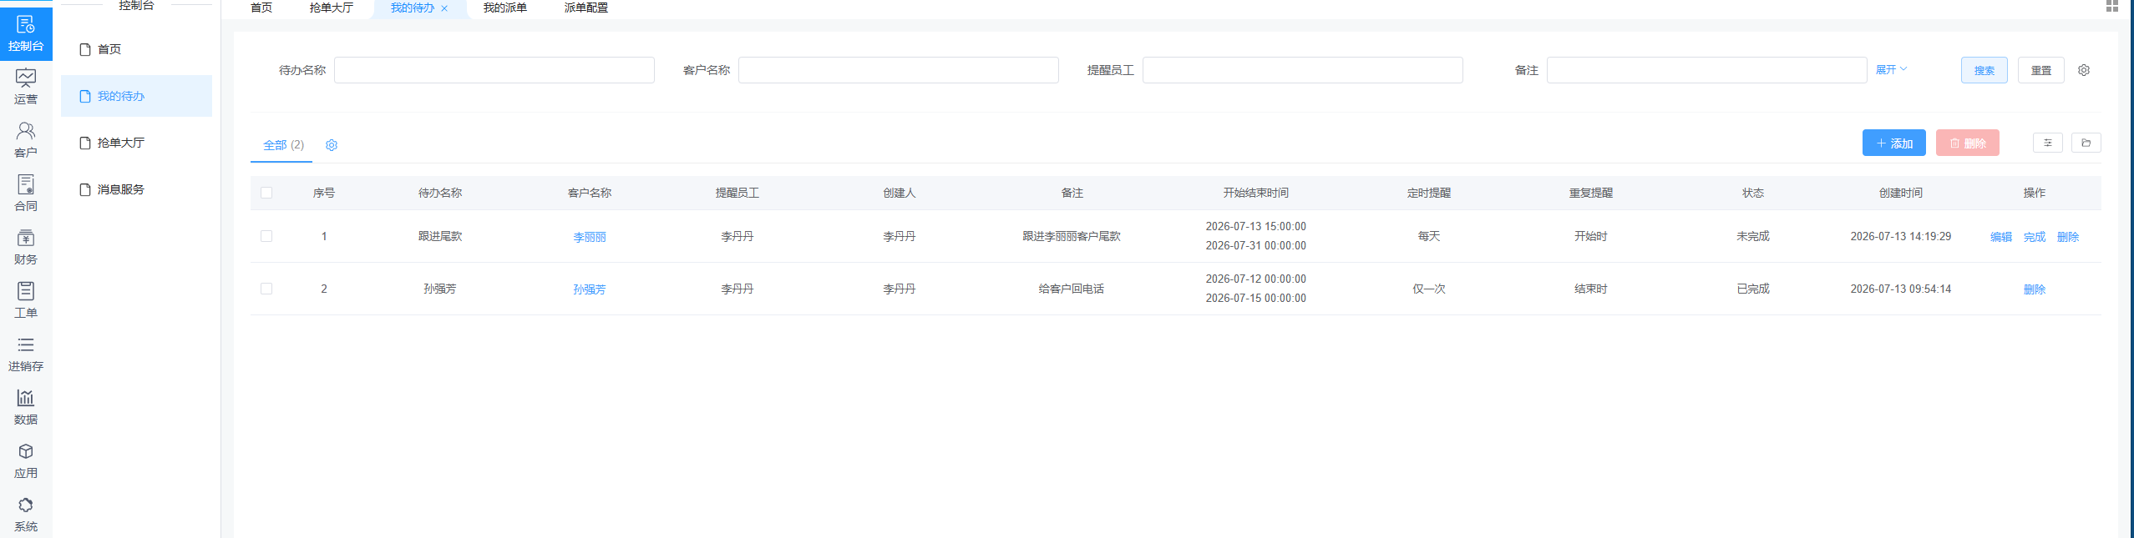Click the 未完成 status cell

tap(1753, 236)
